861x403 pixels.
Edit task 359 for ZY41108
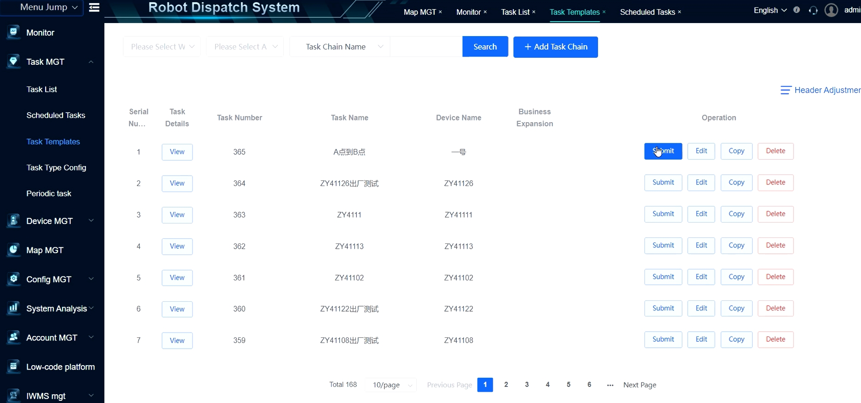coord(701,340)
